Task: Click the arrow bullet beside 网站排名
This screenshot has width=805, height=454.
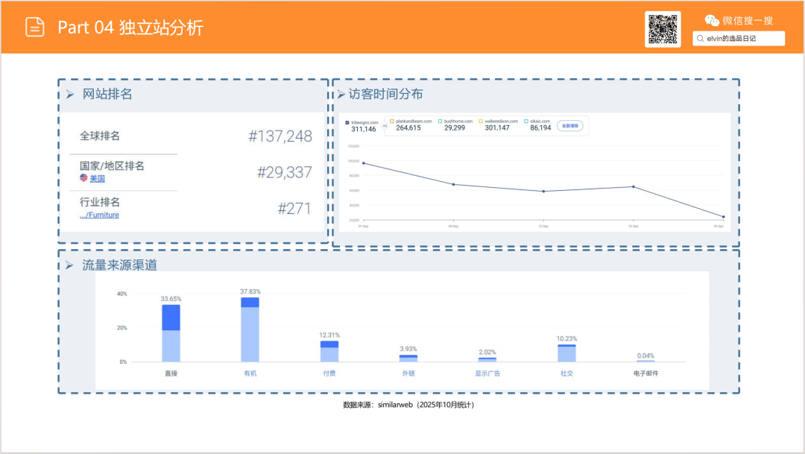Action: point(69,95)
